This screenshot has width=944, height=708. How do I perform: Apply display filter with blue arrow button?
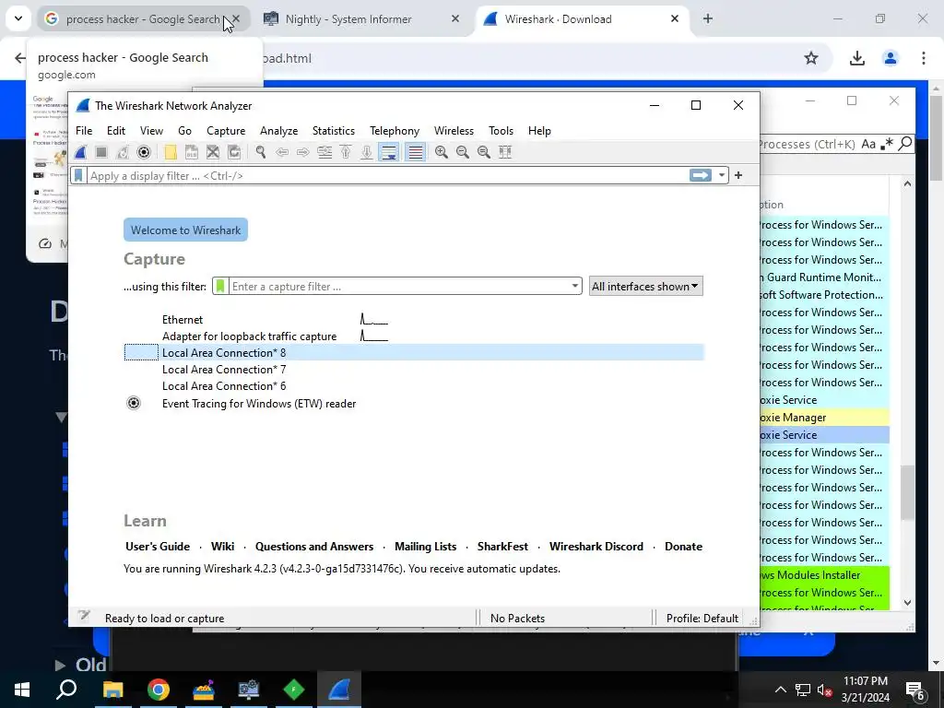click(x=701, y=175)
